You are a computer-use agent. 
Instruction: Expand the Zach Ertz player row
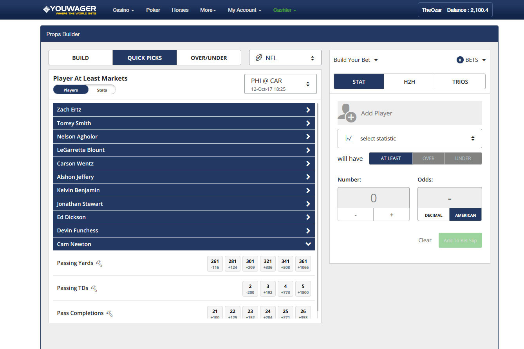(x=184, y=110)
